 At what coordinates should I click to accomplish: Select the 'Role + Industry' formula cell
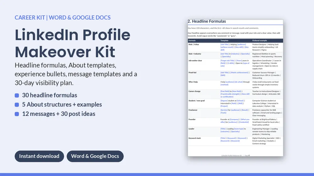(195, 54)
